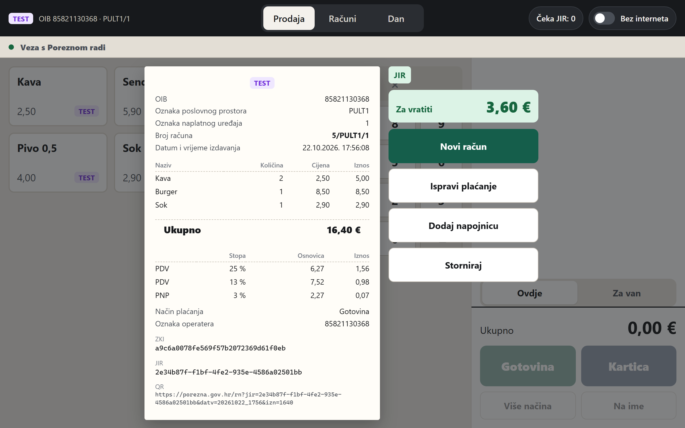Click the green status dot beside Veza s Poreznom

11,47
